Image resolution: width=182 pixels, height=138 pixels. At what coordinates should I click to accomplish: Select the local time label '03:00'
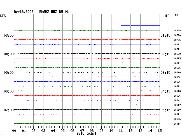coord(9,35)
